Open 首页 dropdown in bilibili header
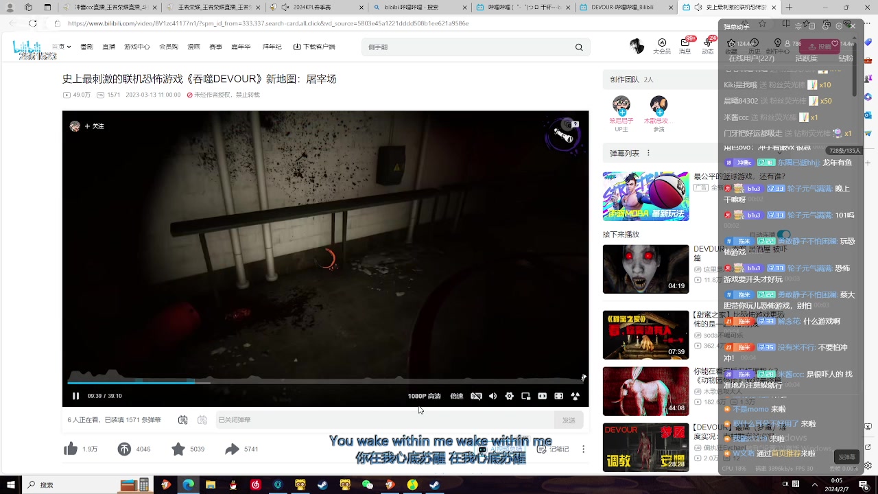This screenshot has width=878, height=494. [62, 47]
